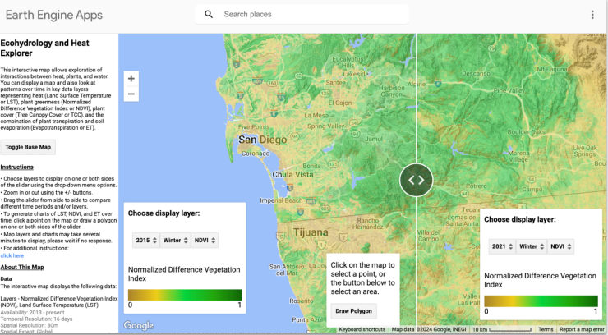Open the right panel Winter season dropdown
The width and height of the screenshot is (608, 335).
point(532,246)
